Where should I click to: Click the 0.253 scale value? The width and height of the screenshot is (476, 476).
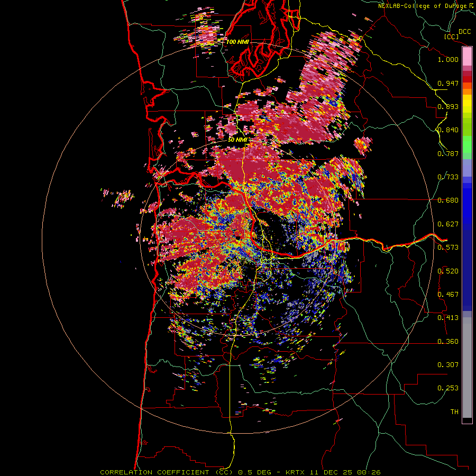coord(448,388)
